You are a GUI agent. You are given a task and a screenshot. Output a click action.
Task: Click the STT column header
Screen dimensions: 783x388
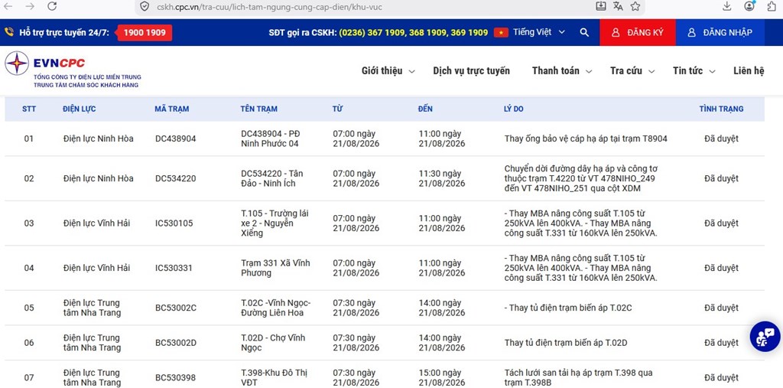point(29,109)
